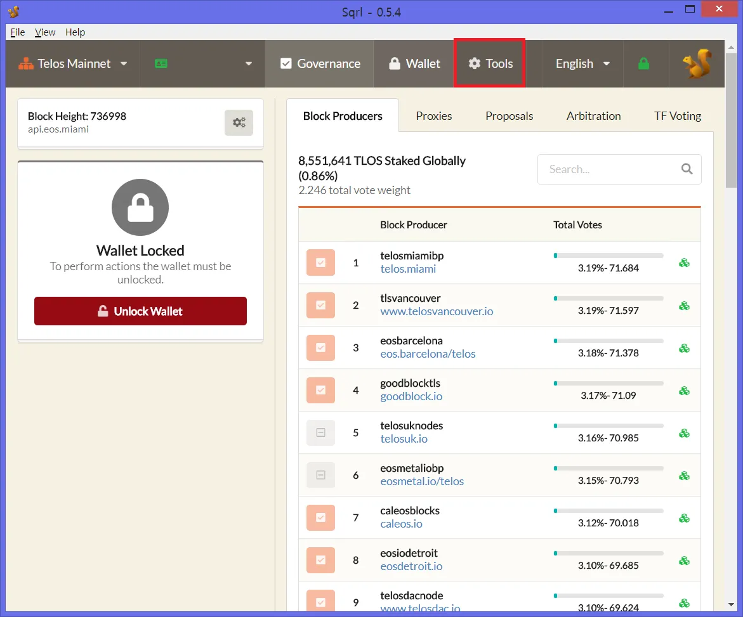The width and height of the screenshot is (743, 617).
Task: Click vote progress bar for goodblocktls
Action: pos(608,383)
